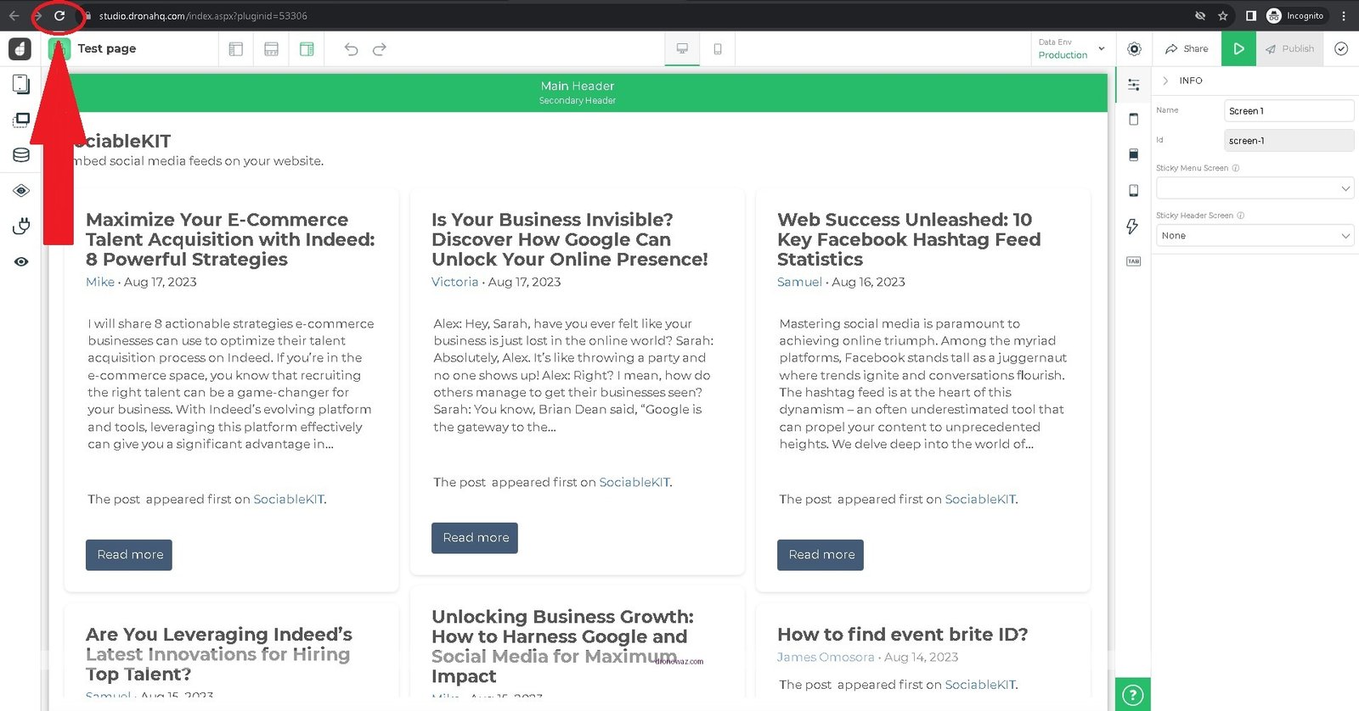This screenshot has height=711, width=1359.
Task: Toggle the solid eye visibility icon in sidebar
Action: click(x=21, y=262)
